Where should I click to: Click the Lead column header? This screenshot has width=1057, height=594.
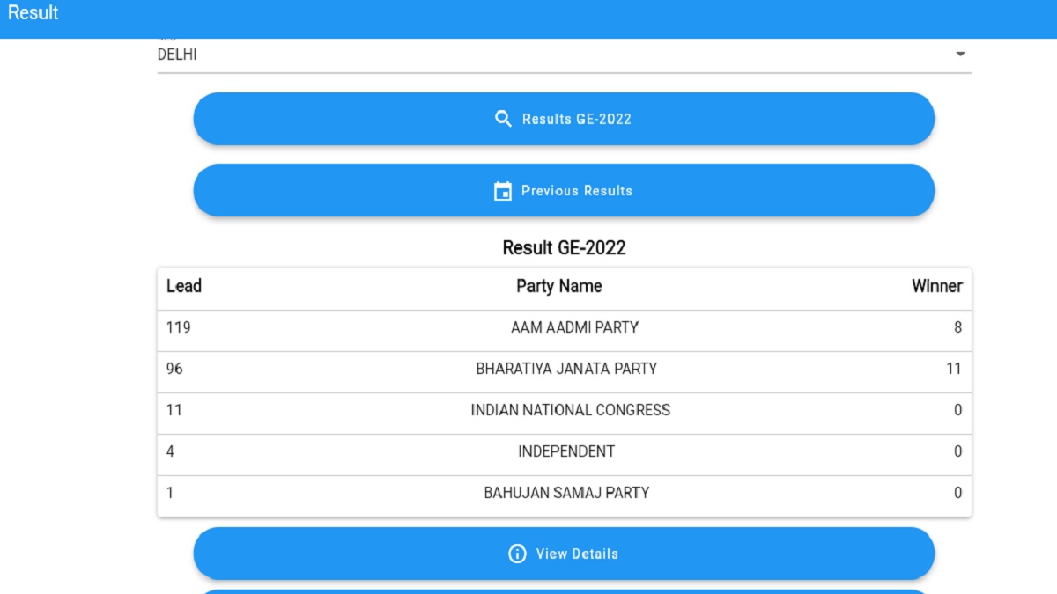click(x=182, y=286)
